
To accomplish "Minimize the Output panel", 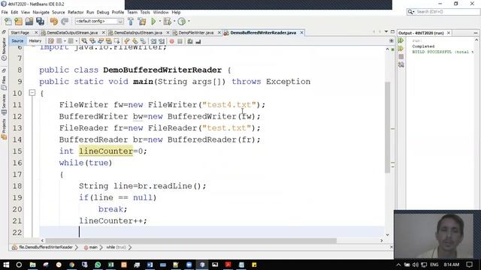I will 476,33.
